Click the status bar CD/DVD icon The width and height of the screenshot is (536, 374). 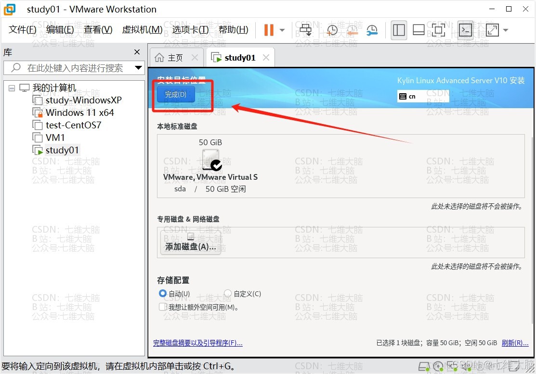pyautogui.click(x=438, y=367)
